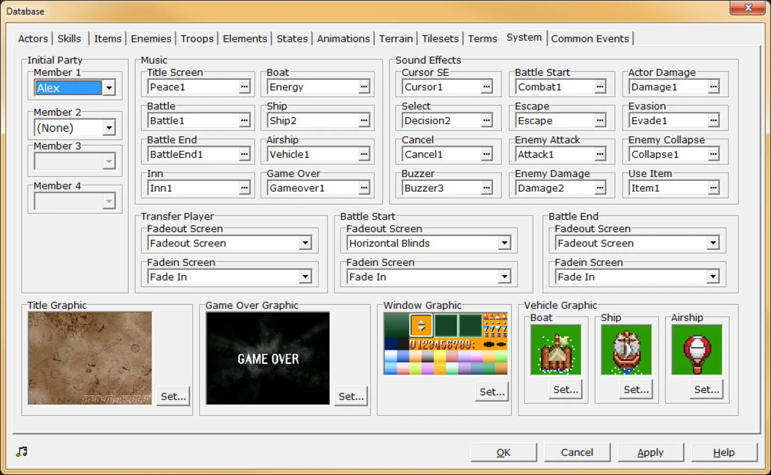Apply current database changes
Image resolution: width=771 pixels, height=475 pixels.
(x=650, y=452)
